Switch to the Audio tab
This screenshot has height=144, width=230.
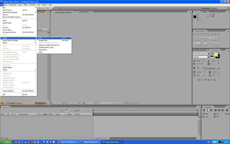[x=204, y=12]
